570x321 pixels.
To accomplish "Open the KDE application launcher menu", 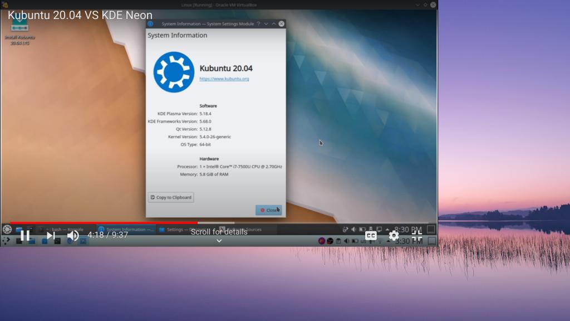I will pos(7,229).
